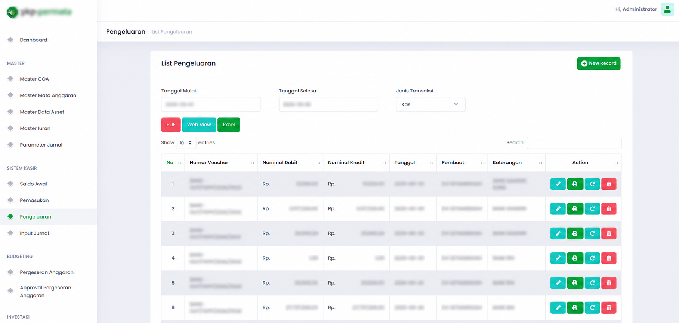Click the List Pengeluaran breadcrumb
This screenshot has height=323, width=679.
pyautogui.click(x=172, y=32)
